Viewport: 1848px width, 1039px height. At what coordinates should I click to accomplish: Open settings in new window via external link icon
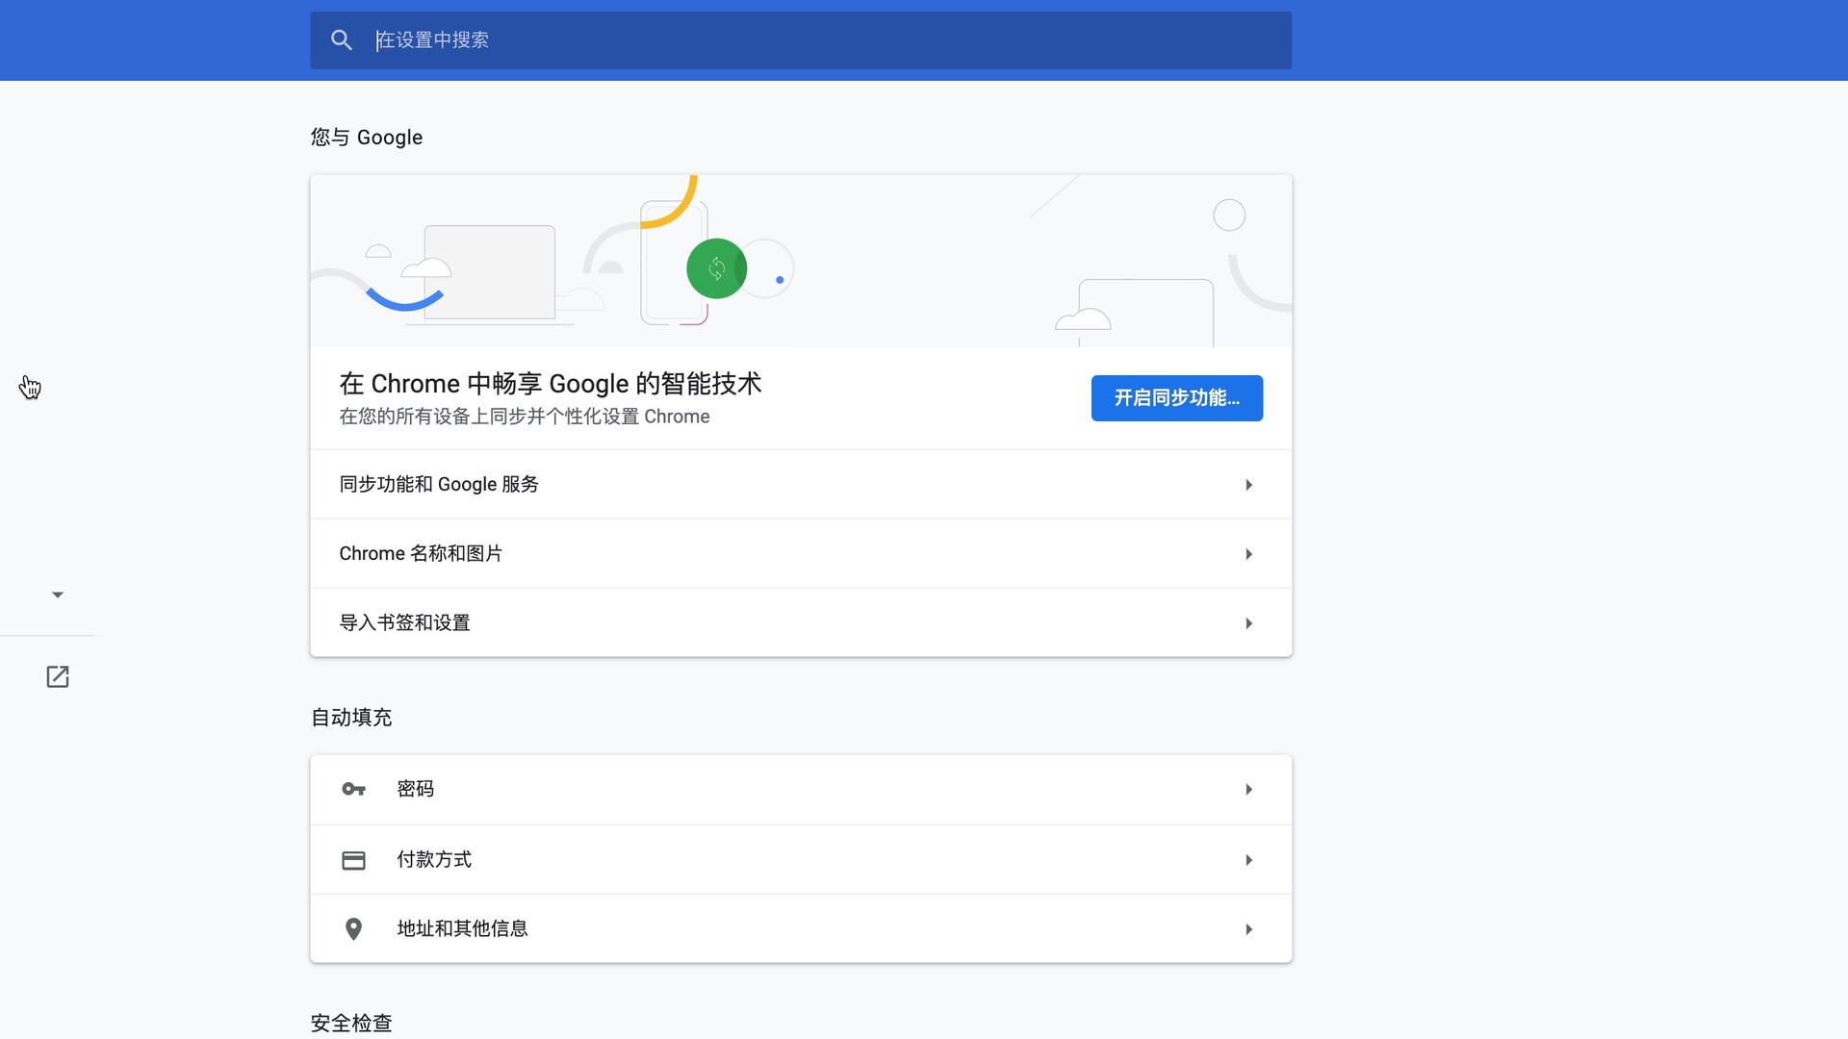tap(58, 676)
